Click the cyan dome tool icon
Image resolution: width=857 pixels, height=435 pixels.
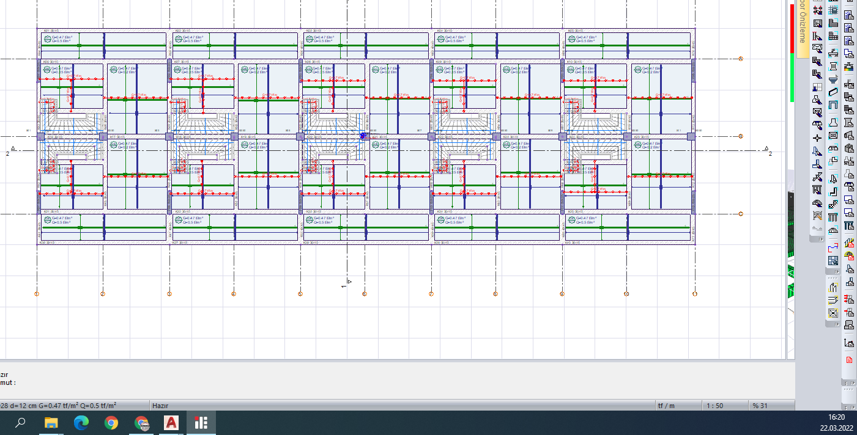pos(833,230)
